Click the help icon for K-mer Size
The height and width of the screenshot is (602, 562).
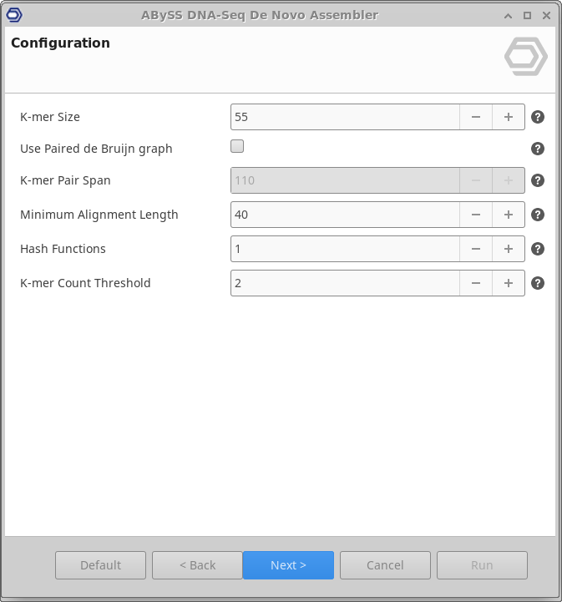coord(538,117)
